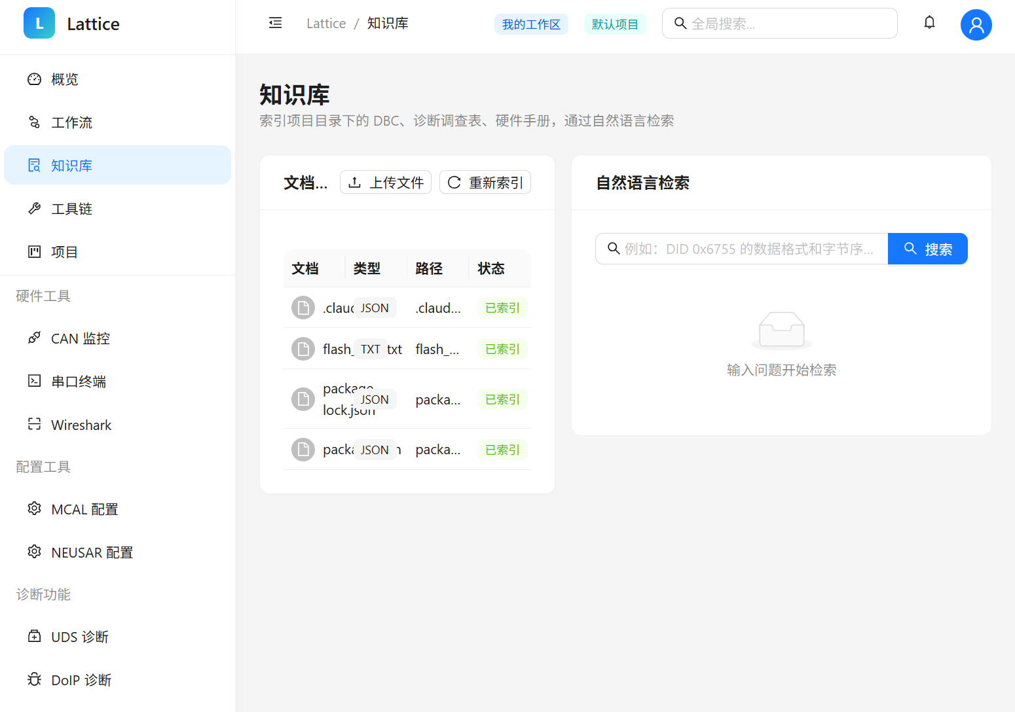
Task: Click the empty inbox illustration
Action: (x=781, y=330)
